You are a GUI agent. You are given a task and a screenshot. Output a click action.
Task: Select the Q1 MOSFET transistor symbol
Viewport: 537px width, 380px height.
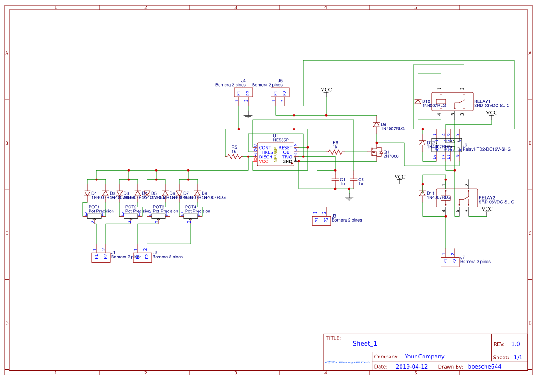click(x=376, y=152)
